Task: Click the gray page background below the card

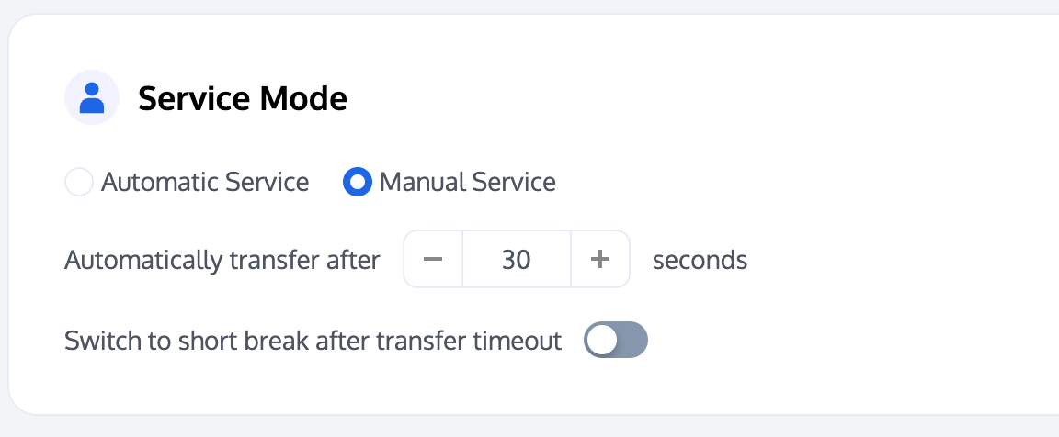Action: [x=529, y=427]
